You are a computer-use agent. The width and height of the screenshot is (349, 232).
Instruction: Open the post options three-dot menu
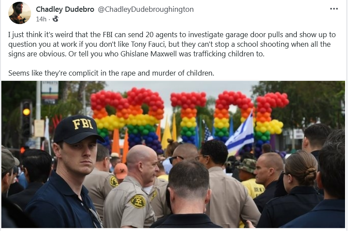click(x=334, y=9)
